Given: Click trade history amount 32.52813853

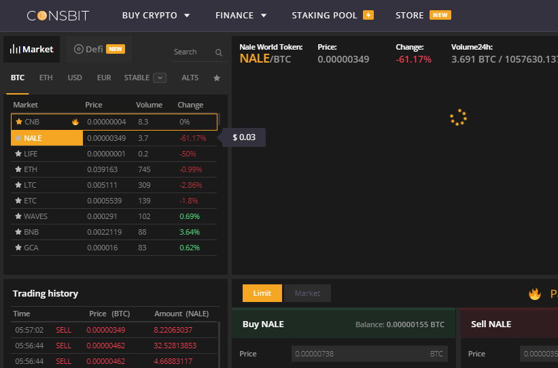Looking at the screenshot, I should pos(175,346).
